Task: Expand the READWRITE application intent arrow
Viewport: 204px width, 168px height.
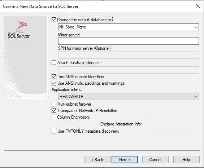Action: click(196, 97)
